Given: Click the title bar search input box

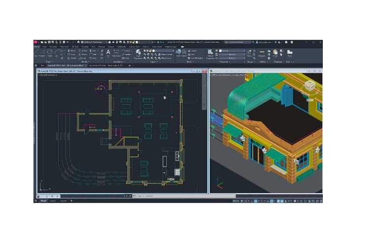Looking at the screenshot, I should (238, 42).
